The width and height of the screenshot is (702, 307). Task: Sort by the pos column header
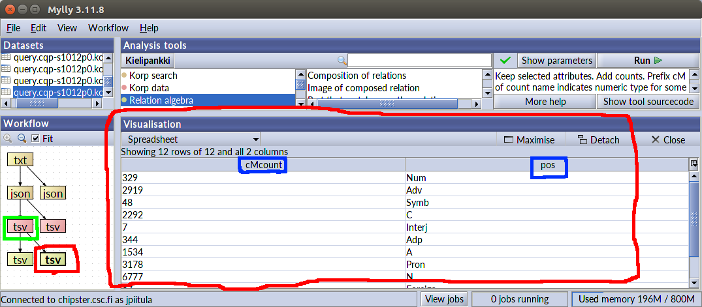(547, 165)
